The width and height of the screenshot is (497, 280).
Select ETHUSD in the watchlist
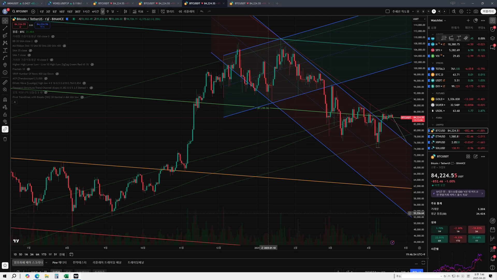point(440,136)
